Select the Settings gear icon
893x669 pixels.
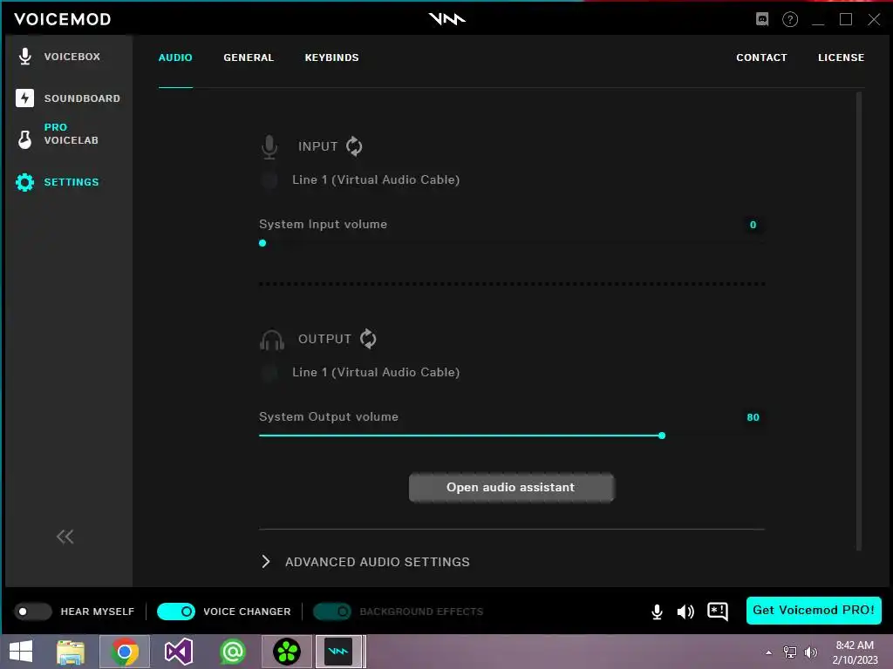coord(24,182)
